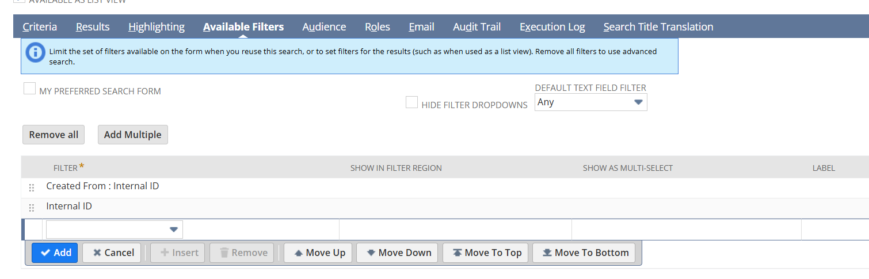The height and width of the screenshot is (279, 869).
Task: Open the Results tab
Action: coord(93,27)
